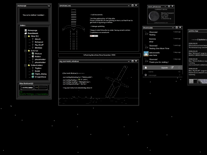Maximize the my_current_status window
Image resolution: width=207 pixels, height=155 pixels.
pos(132,61)
